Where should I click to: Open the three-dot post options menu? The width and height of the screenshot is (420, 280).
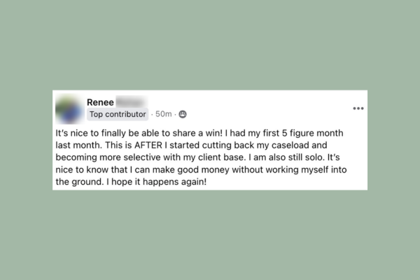358,108
